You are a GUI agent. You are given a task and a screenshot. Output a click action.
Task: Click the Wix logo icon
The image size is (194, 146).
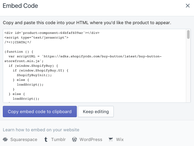pyautogui.click(x=111, y=139)
